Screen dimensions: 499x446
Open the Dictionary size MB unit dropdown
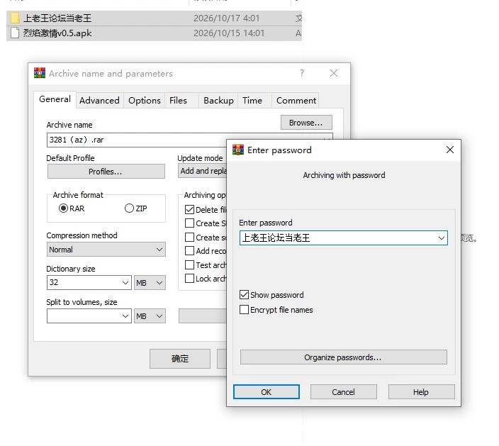click(150, 283)
